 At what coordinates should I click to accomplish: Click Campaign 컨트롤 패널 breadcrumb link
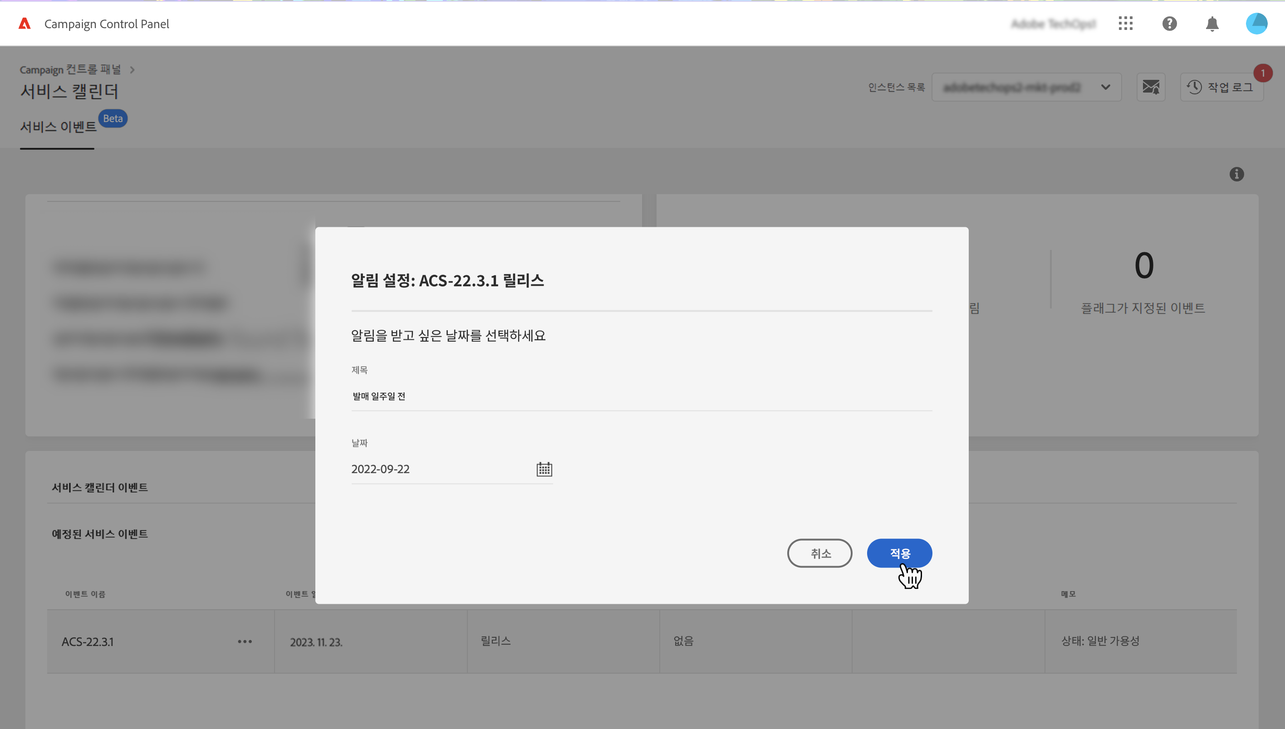tap(70, 69)
